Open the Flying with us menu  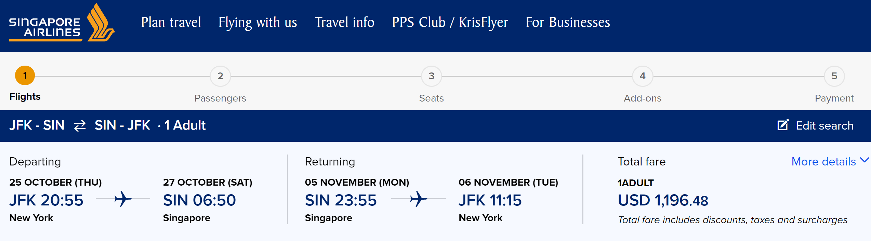tap(258, 23)
